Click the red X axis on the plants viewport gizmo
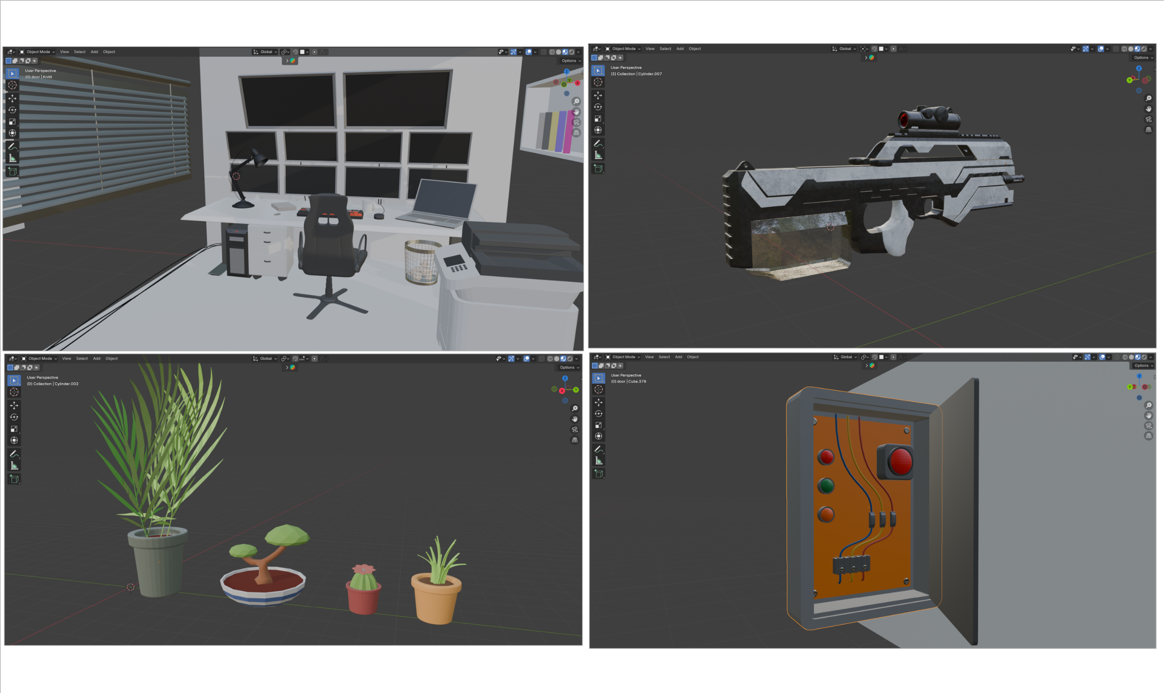This screenshot has width=1164, height=693. pyautogui.click(x=562, y=391)
